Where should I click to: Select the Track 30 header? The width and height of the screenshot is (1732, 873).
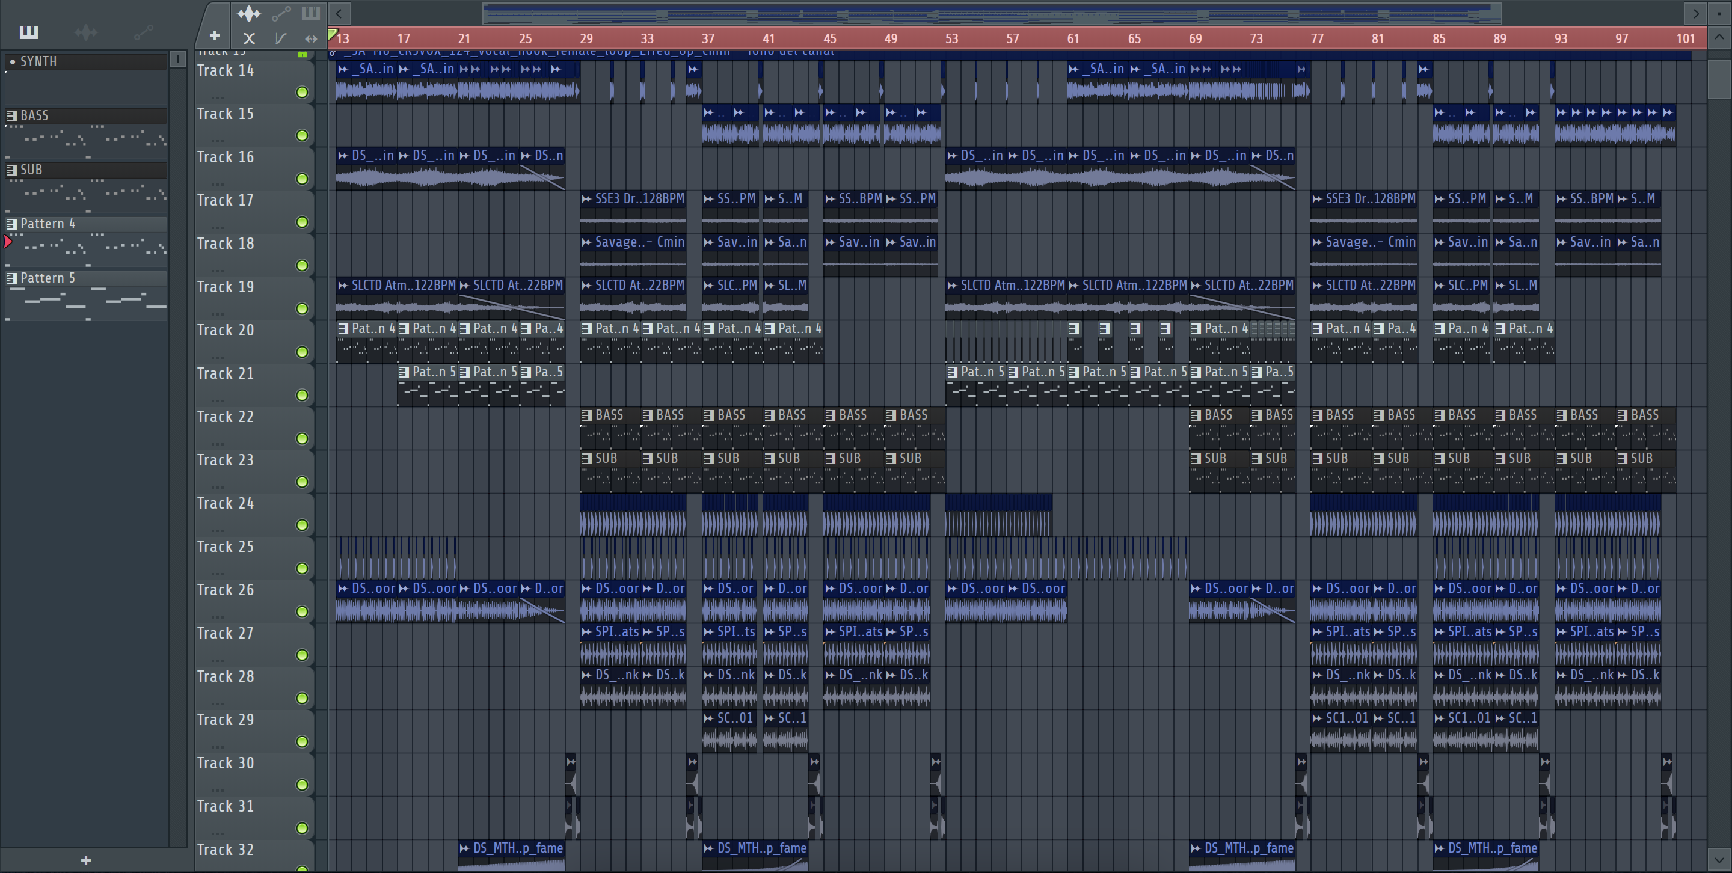[x=254, y=774]
